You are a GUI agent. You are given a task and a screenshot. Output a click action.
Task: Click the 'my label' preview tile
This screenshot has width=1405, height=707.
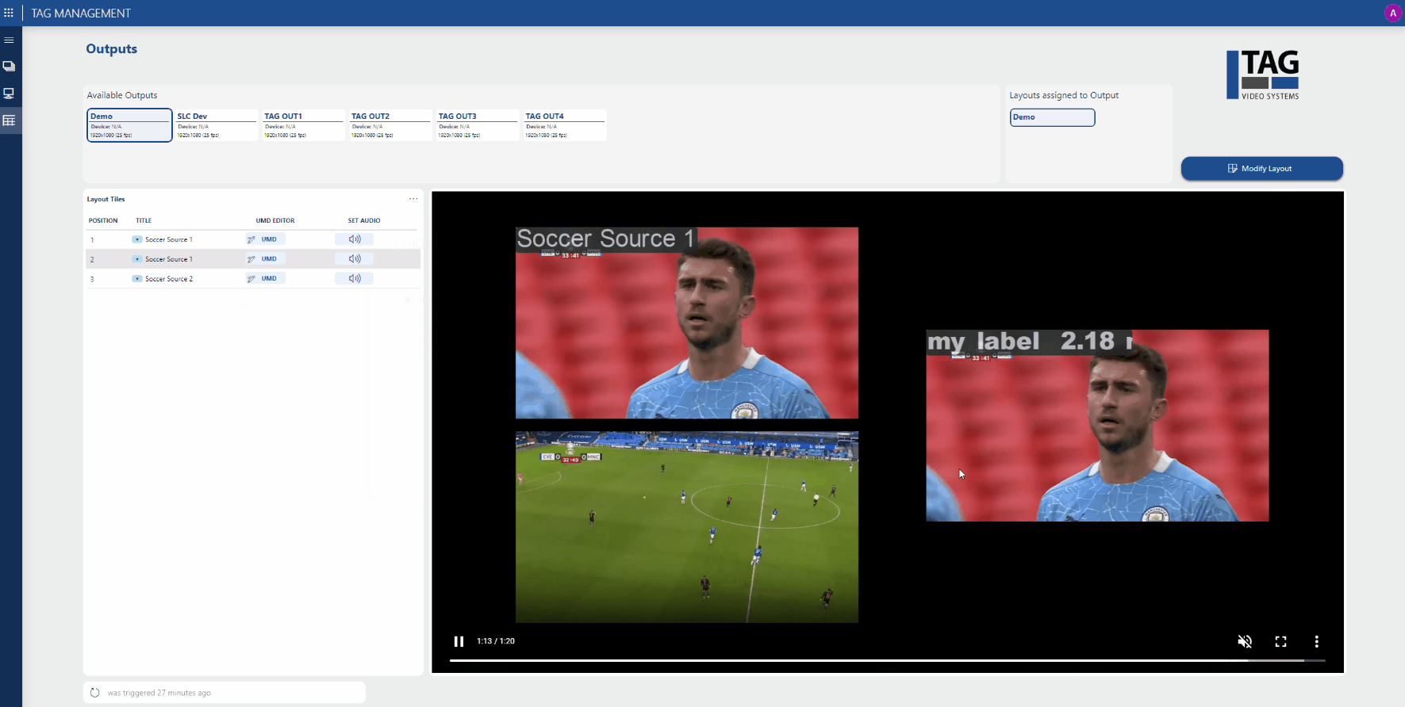1097,426
